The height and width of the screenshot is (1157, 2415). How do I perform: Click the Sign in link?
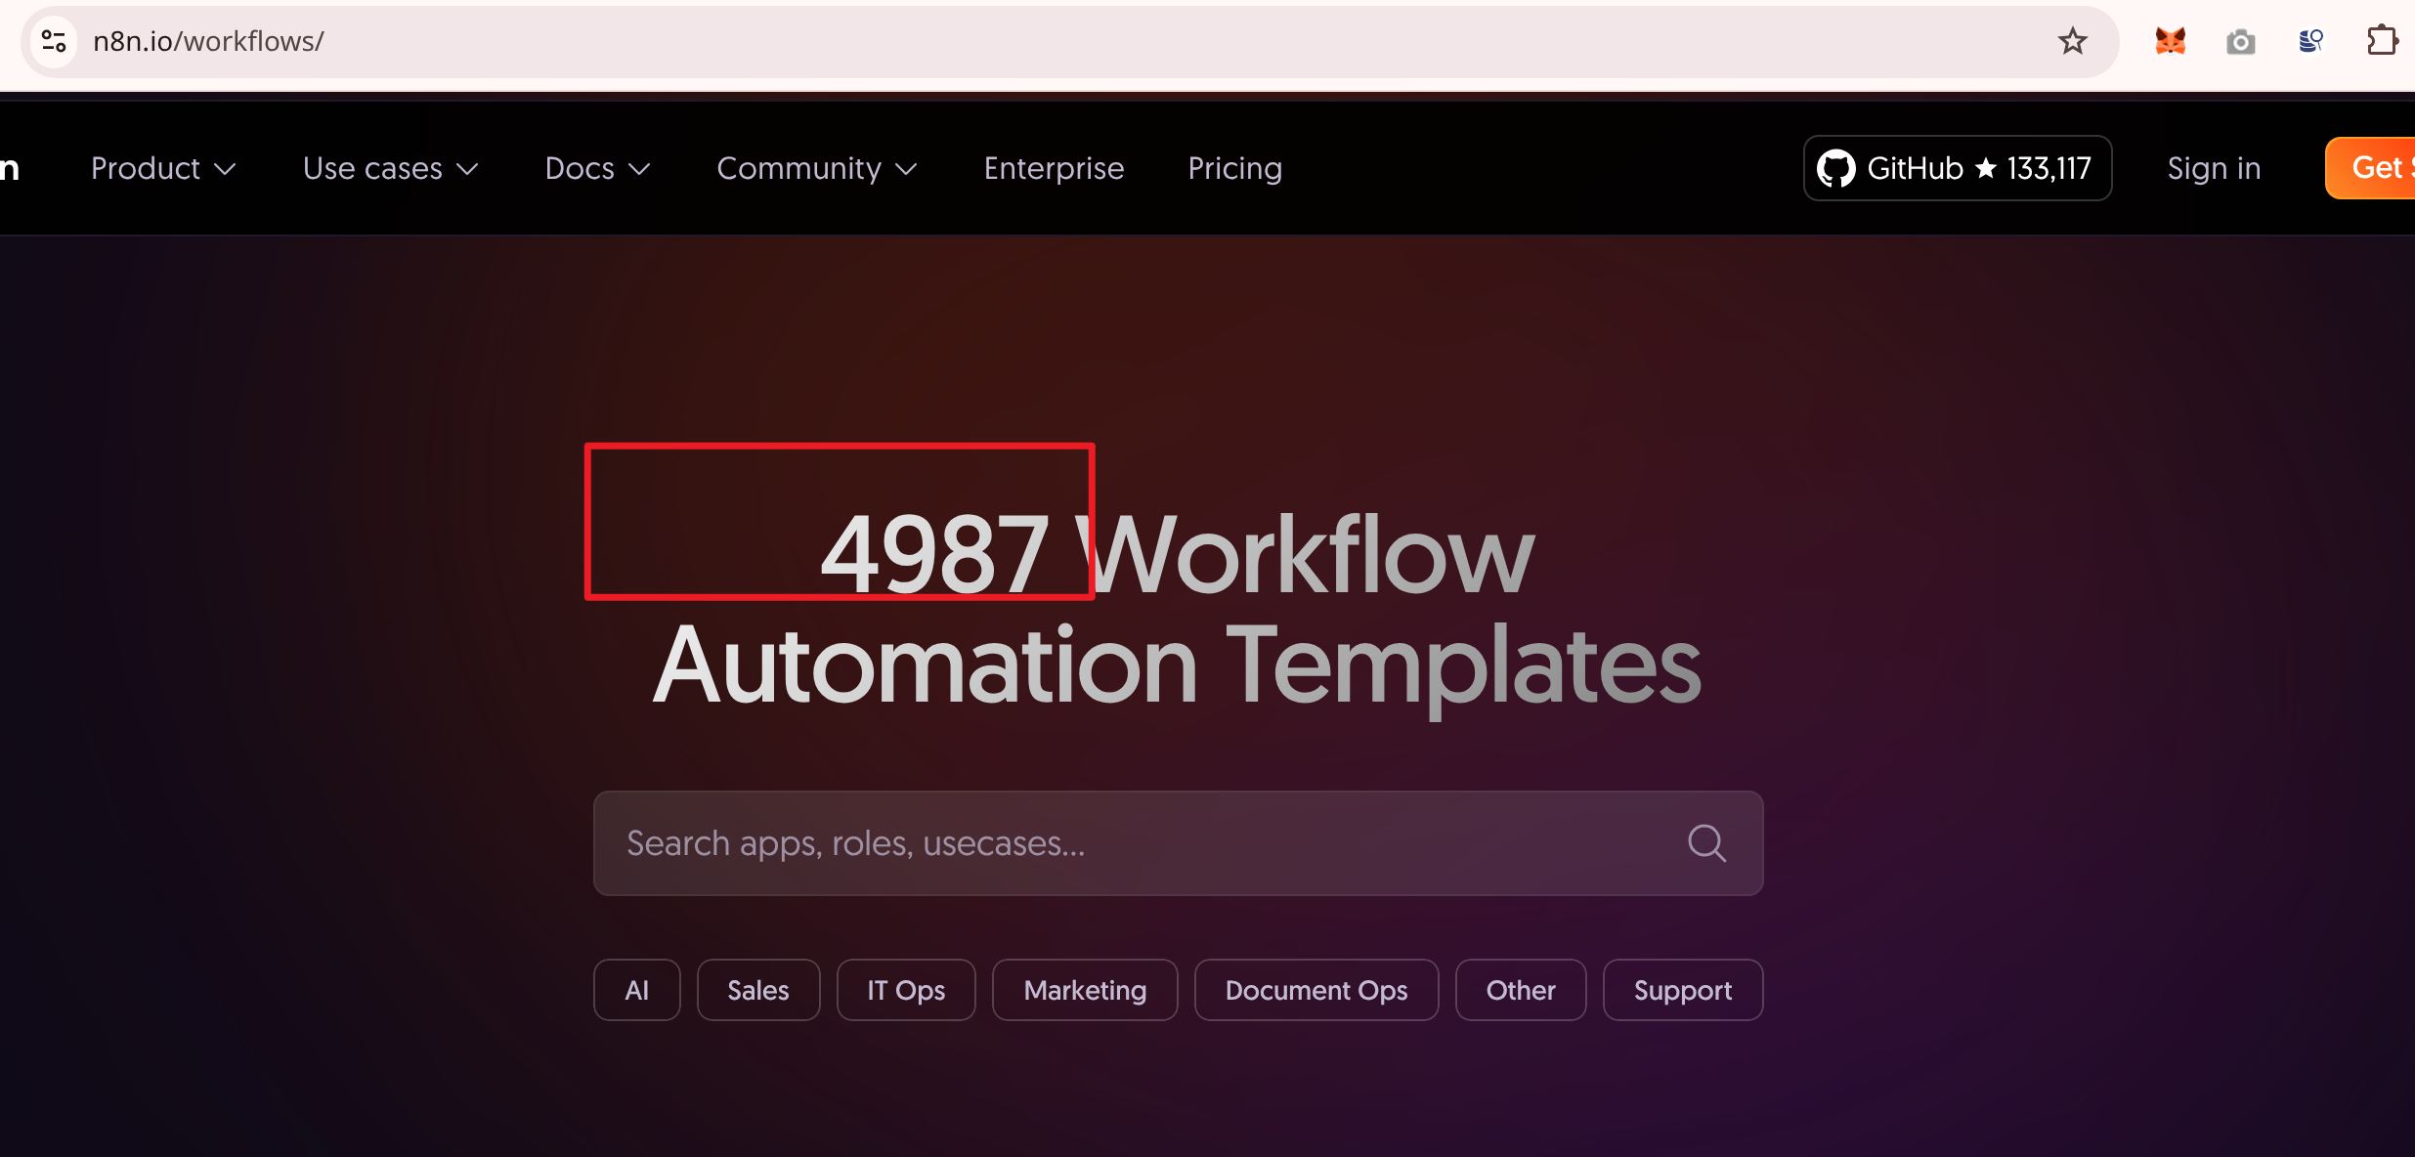[2214, 168]
